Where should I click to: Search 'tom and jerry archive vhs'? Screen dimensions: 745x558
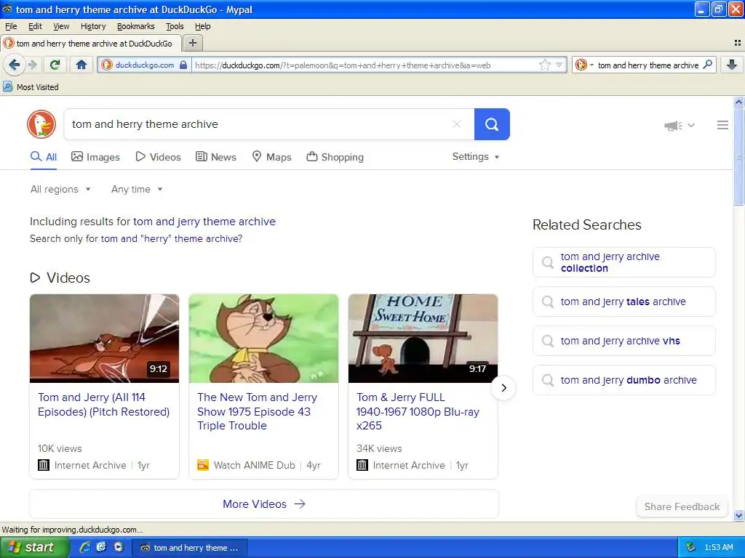point(624,341)
